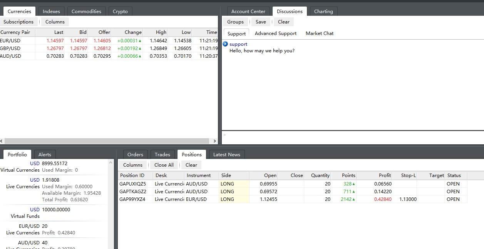Viewport: 484px width, 249px height.
Task: Open the Crypto tab
Action: [120, 11]
